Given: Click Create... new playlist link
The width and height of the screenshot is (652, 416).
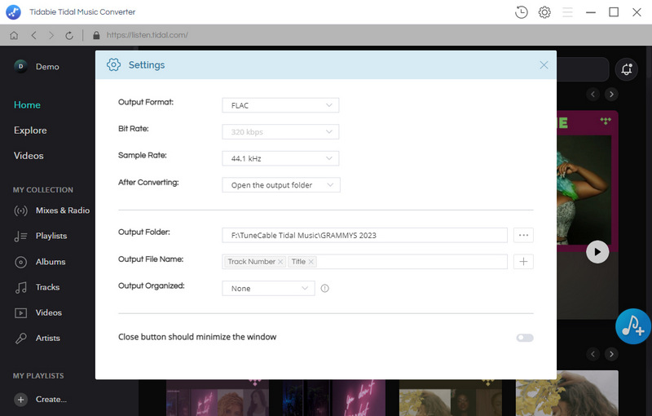Looking at the screenshot, I should (51, 400).
